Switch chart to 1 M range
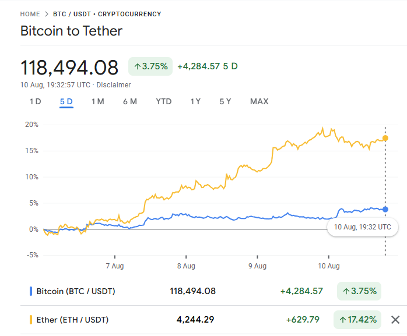 coord(97,101)
